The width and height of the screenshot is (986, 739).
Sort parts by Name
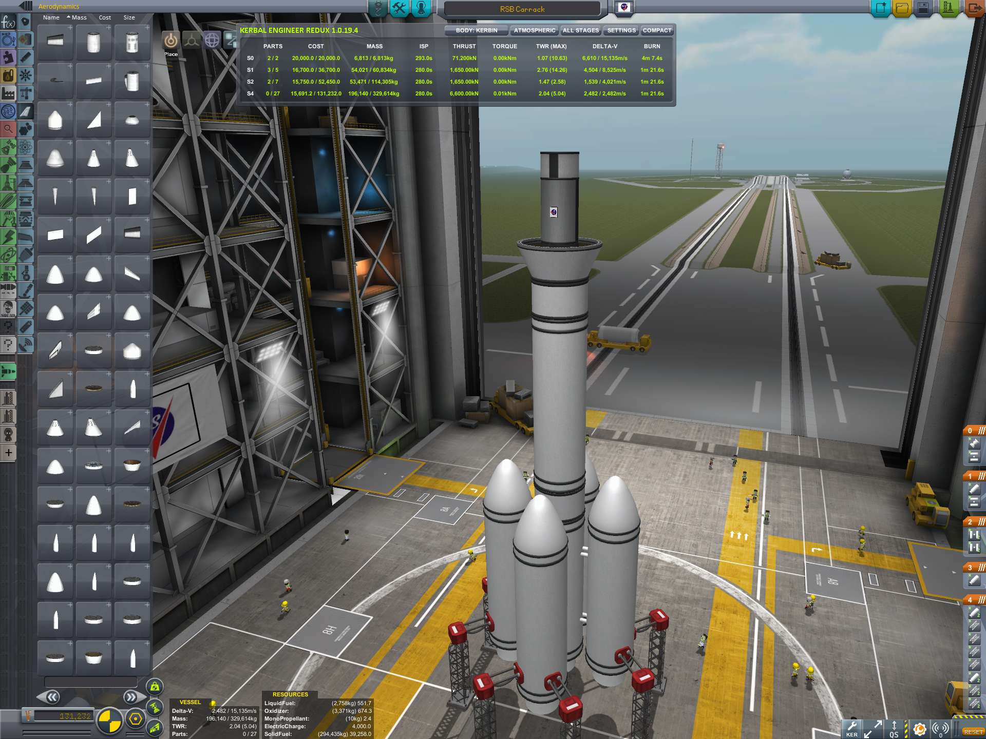(51, 17)
